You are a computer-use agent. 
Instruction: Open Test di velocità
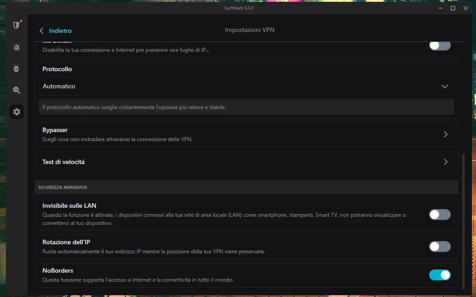246,162
